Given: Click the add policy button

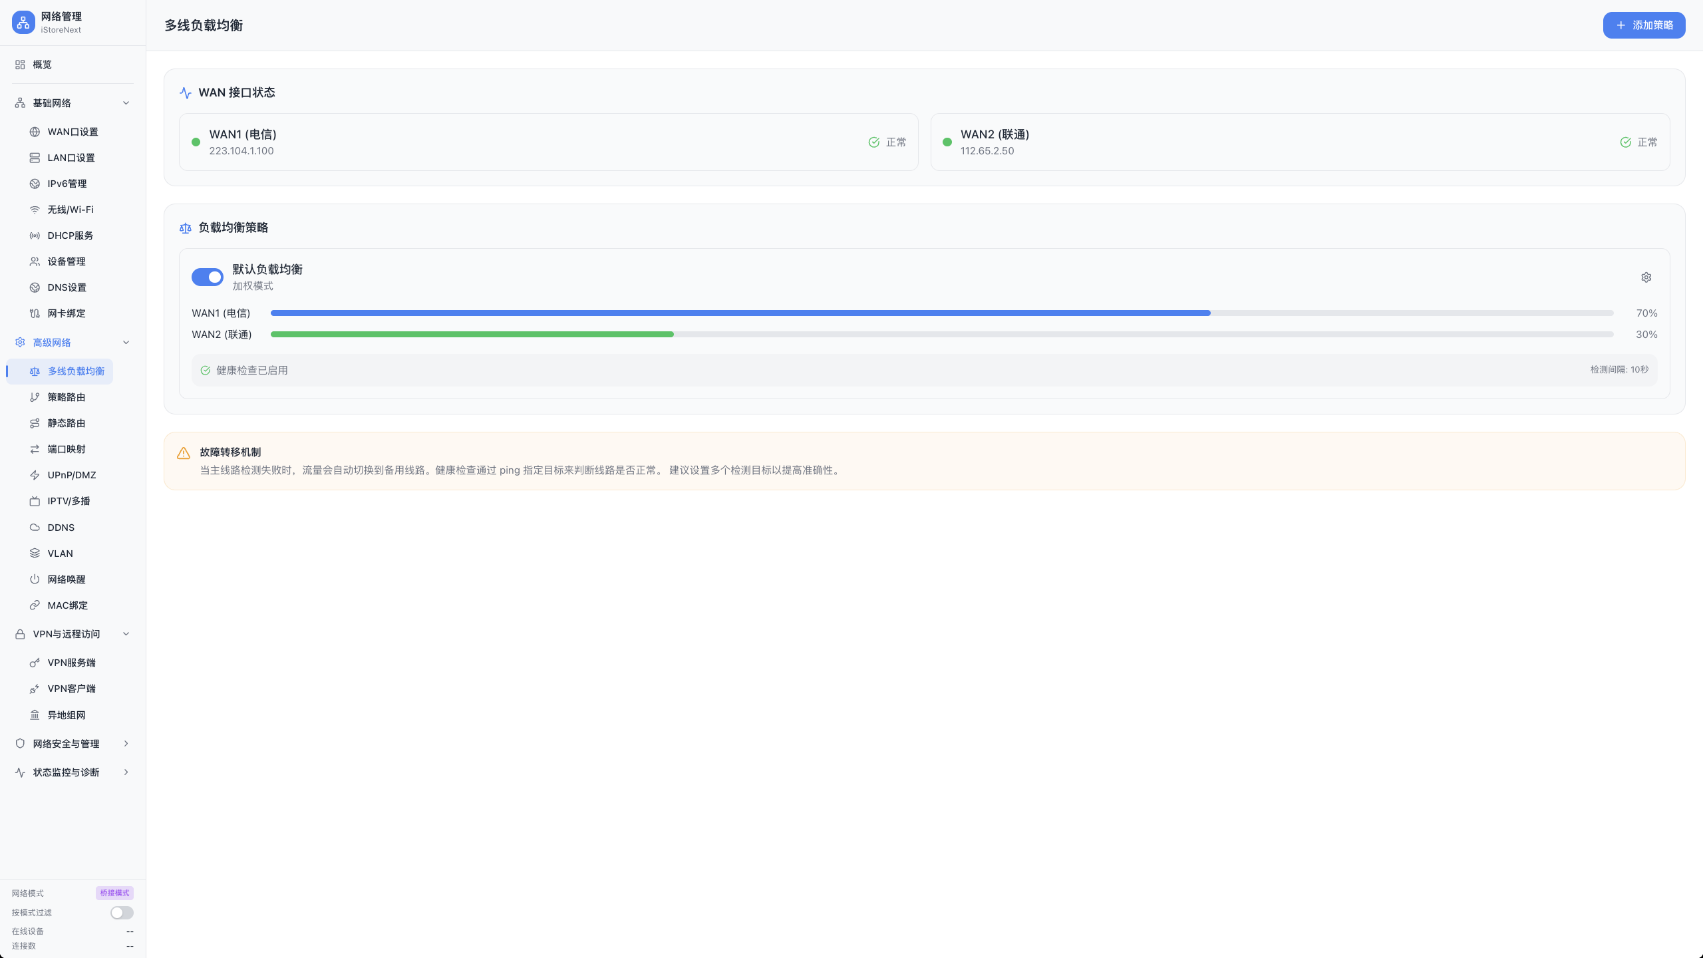Looking at the screenshot, I should click(1643, 25).
